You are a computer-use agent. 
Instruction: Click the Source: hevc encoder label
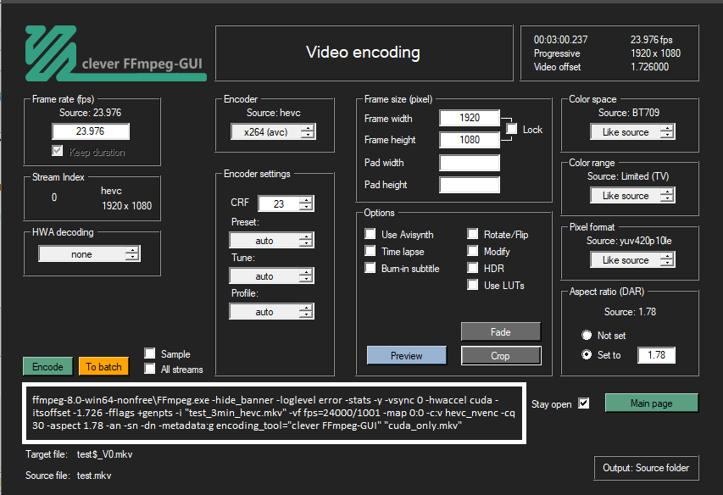tap(274, 113)
